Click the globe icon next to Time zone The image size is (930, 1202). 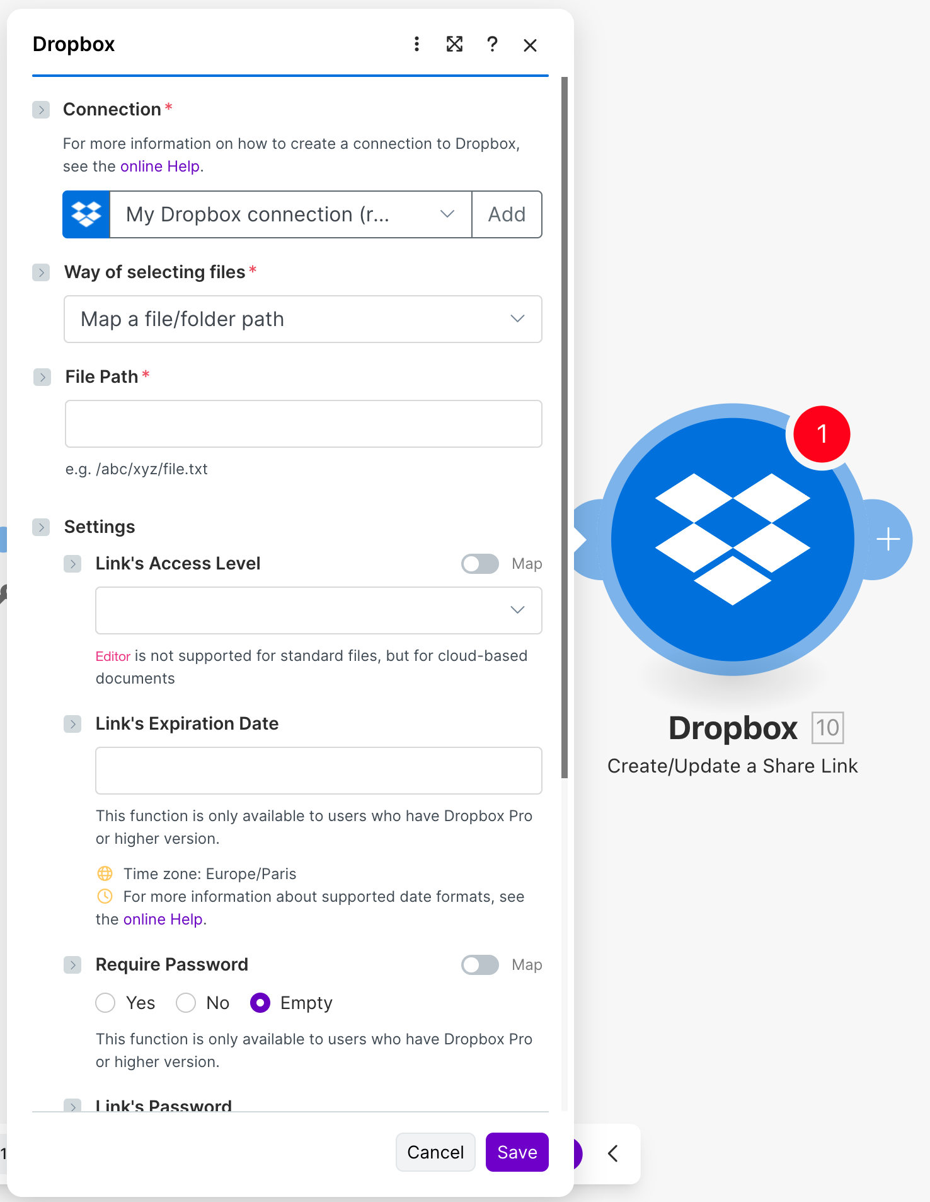coord(105,873)
